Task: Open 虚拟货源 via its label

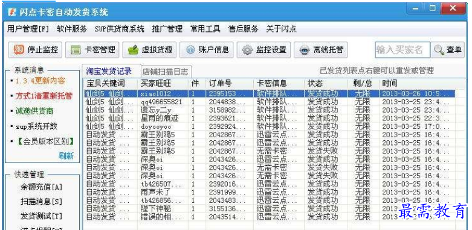Action: pos(157,50)
